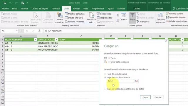188x106 pixels.
Task: Open the Ayuda tab
Action: coord(110,9)
